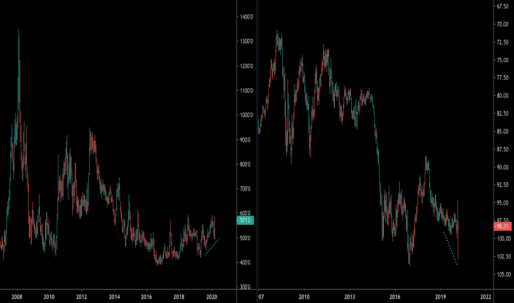Image resolution: width=514 pixels, height=303 pixels.
Task: Click the 102.50 price scale label
Action: point(503,257)
